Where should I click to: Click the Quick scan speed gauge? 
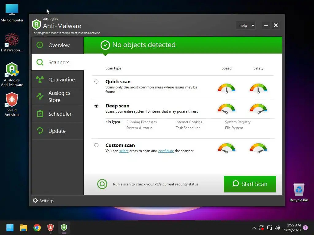pos(227,88)
